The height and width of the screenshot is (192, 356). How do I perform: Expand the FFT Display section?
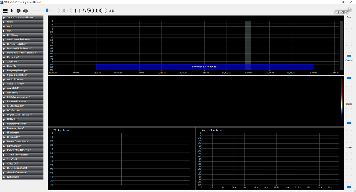pos(22,35)
